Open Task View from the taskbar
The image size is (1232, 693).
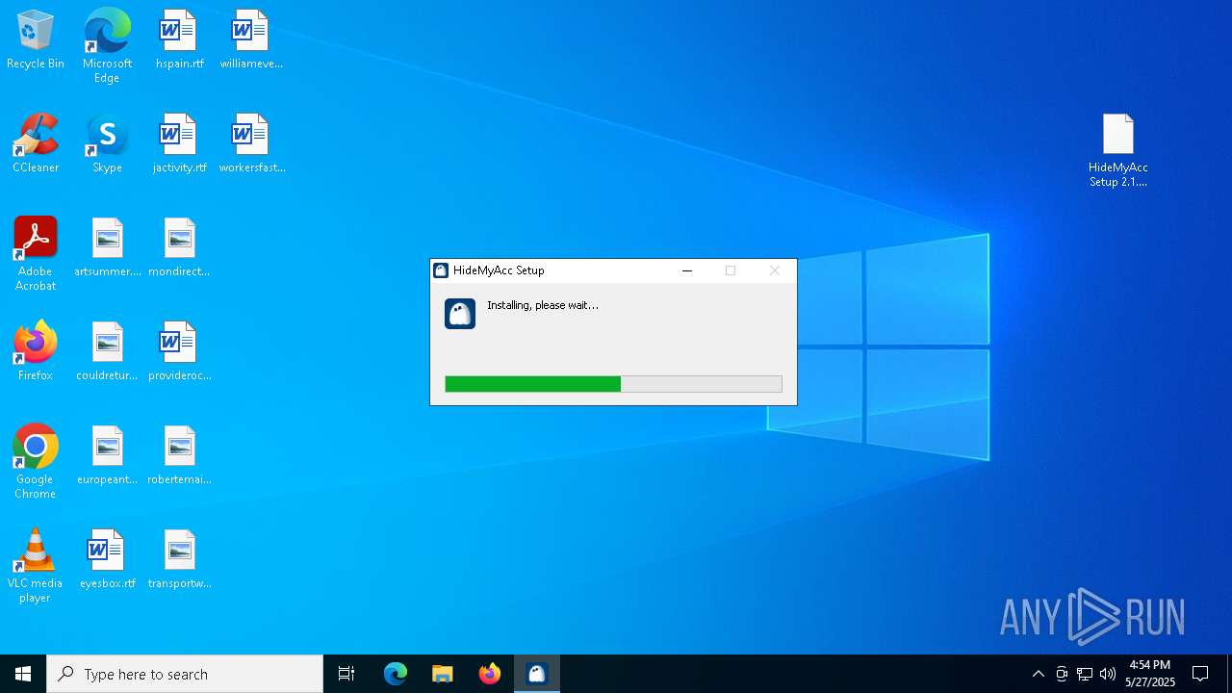pos(346,674)
